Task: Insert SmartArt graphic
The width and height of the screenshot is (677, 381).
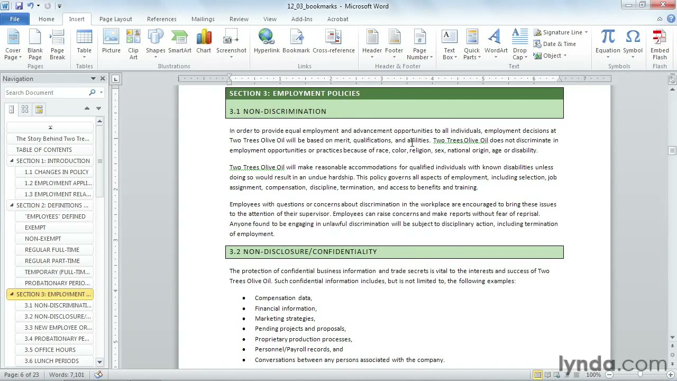Action: (180, 42)
